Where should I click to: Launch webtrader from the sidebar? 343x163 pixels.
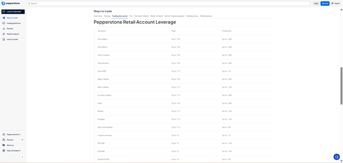click(13, 11)
